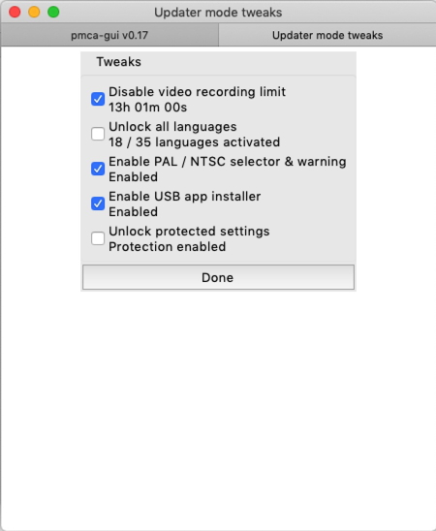Click the Disable video recording limit label
Screen dimensions: 436x531
(197, 92)
